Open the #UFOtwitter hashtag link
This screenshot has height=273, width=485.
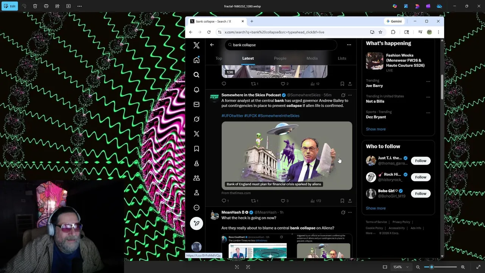coord(232,116)
